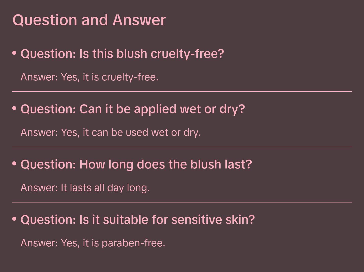The image size is (364, 272).
Task: Click the bullet next to the blush duration question
Action: 14,164
